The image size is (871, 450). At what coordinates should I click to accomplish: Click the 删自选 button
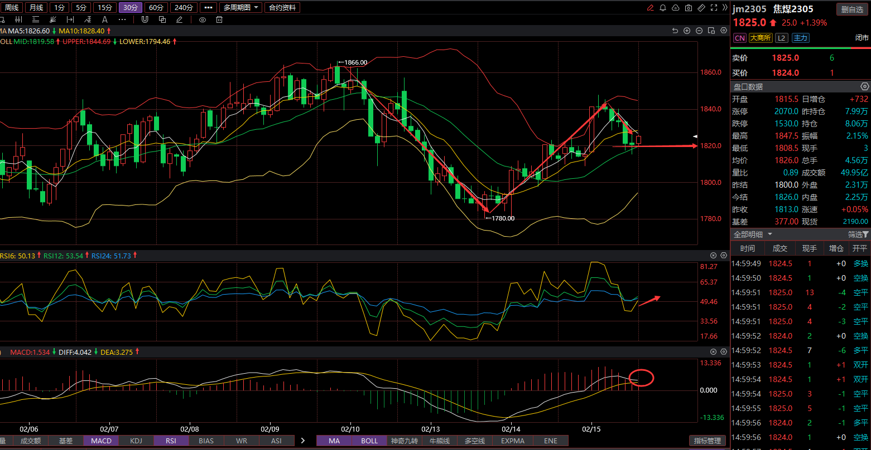(x=852, y=9)
